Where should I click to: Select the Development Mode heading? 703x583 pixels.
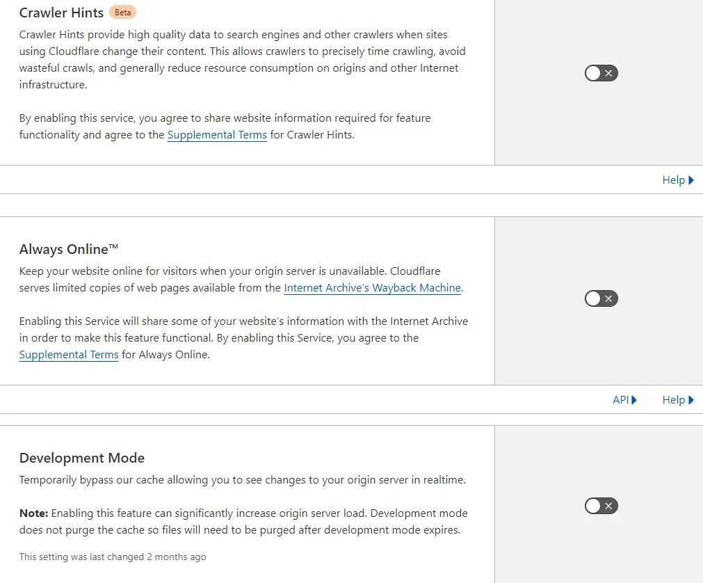point(82,458)
